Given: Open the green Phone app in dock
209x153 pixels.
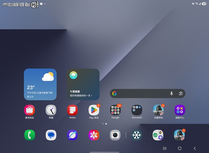Looking at the screenshot, I should [29, 135].
